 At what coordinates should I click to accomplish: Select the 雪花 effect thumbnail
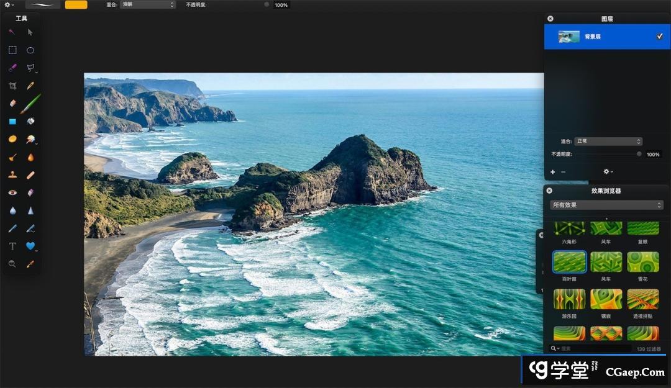click(642, 262)
